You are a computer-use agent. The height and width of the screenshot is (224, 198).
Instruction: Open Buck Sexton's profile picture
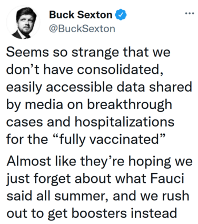[23, 22]
